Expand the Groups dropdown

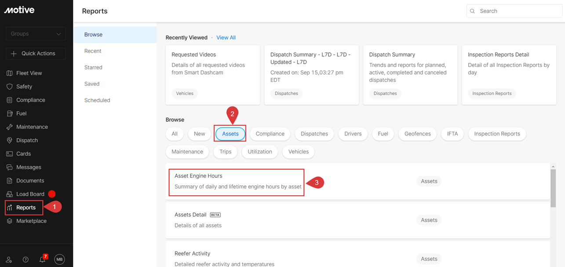[36, 34]
